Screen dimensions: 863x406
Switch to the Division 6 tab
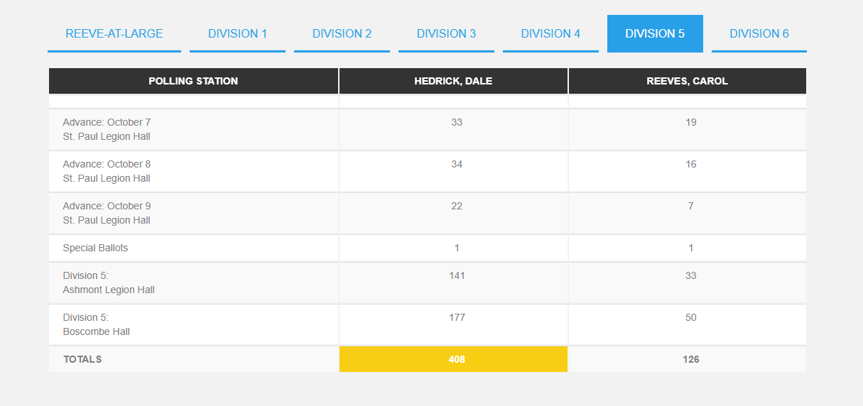[759, 33]
